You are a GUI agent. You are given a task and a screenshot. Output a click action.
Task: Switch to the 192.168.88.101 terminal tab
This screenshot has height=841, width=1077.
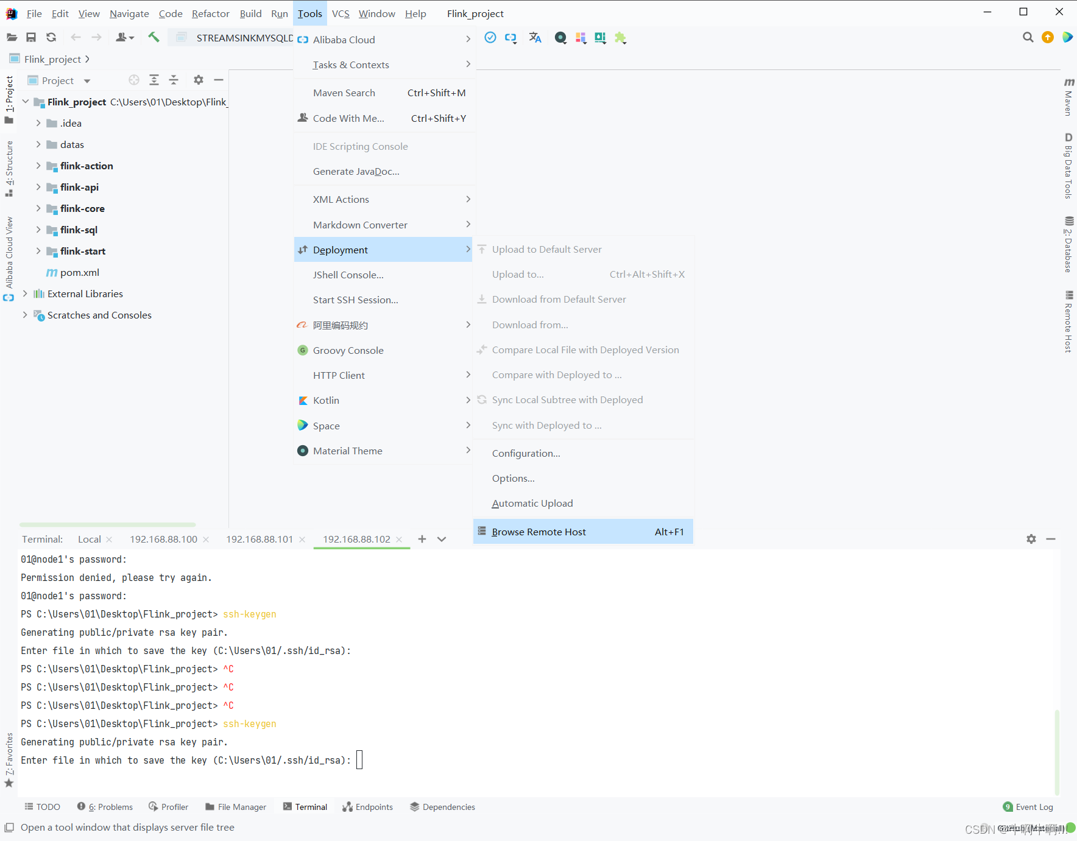[x=260, y=539]
